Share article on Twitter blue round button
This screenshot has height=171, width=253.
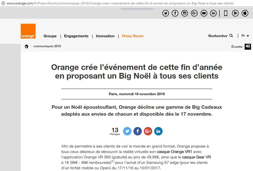click(127, 131)
